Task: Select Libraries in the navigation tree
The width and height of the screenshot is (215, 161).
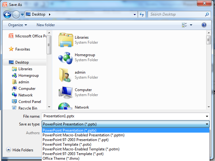Action: (22, 69)
